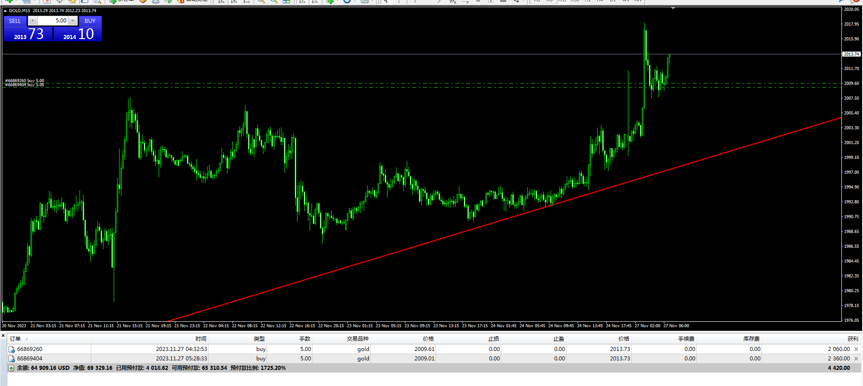The image size is (863, 386).
Task: Sort by the 获利 profit column header
Action: coord(853,339)
